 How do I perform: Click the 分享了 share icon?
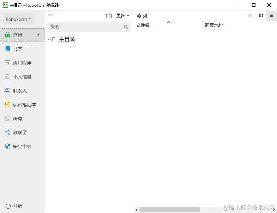point(8,132)
